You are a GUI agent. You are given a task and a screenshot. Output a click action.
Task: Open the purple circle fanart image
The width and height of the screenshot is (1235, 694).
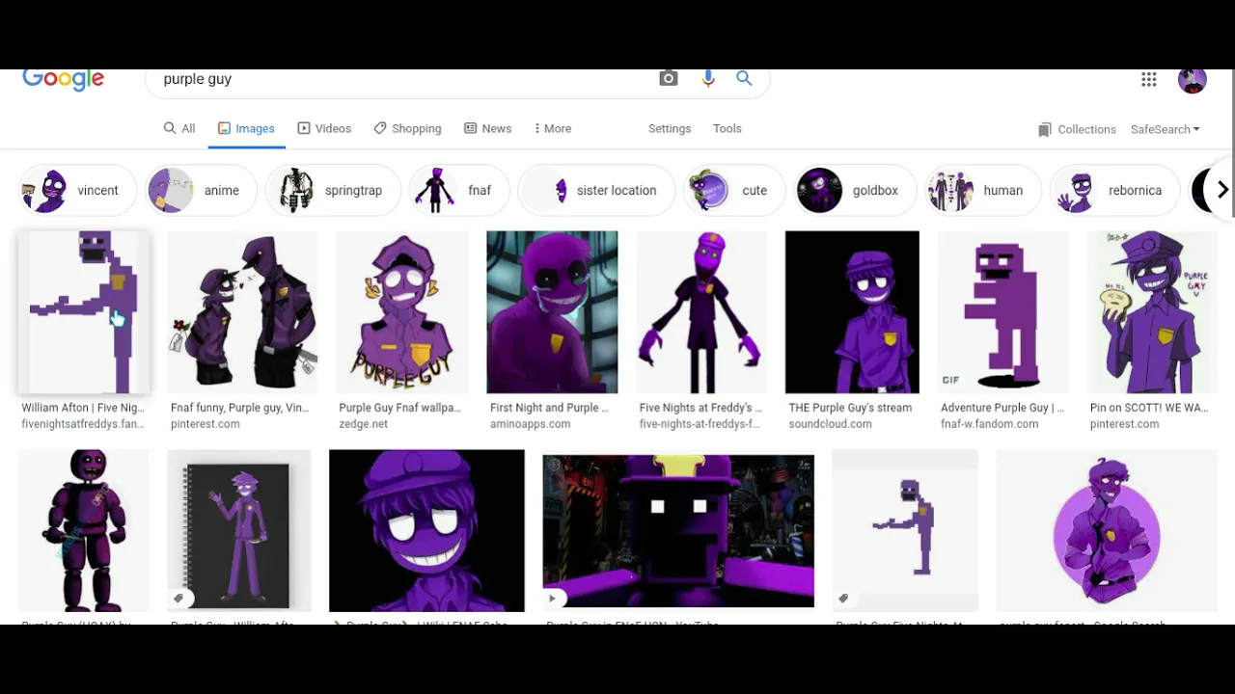(1107, 530)
